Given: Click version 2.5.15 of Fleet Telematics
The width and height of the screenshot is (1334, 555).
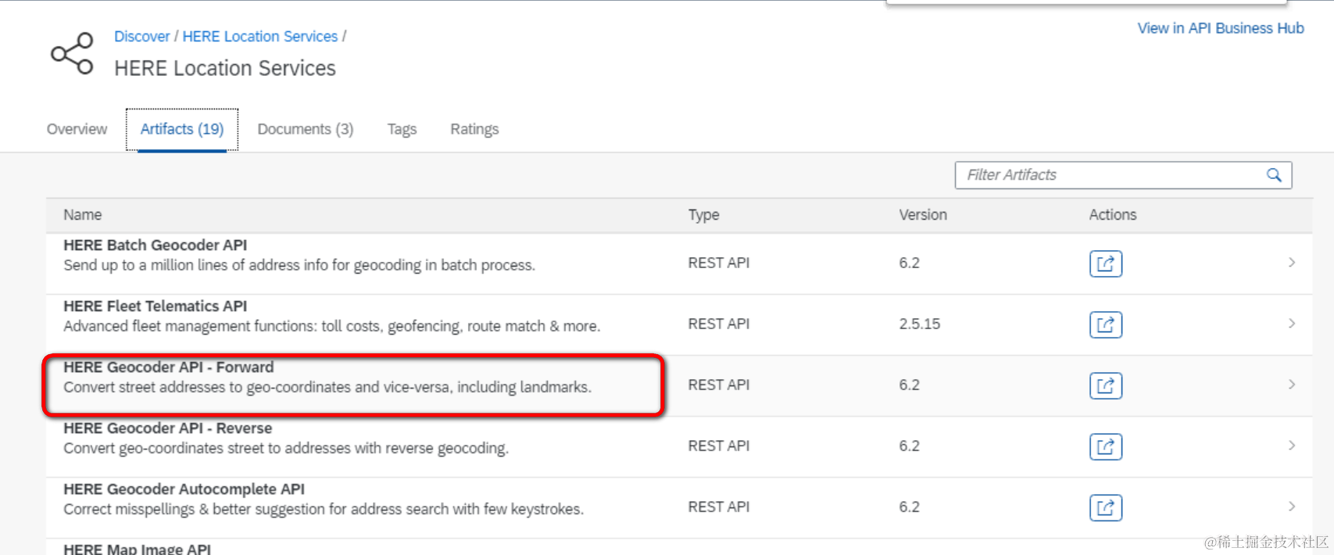Looking at the screenshot, I should (x=920, y=324).
